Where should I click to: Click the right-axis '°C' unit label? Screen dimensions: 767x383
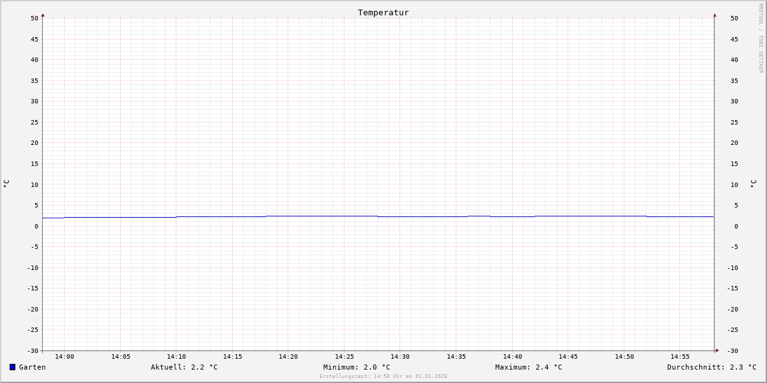pos(753,184)
